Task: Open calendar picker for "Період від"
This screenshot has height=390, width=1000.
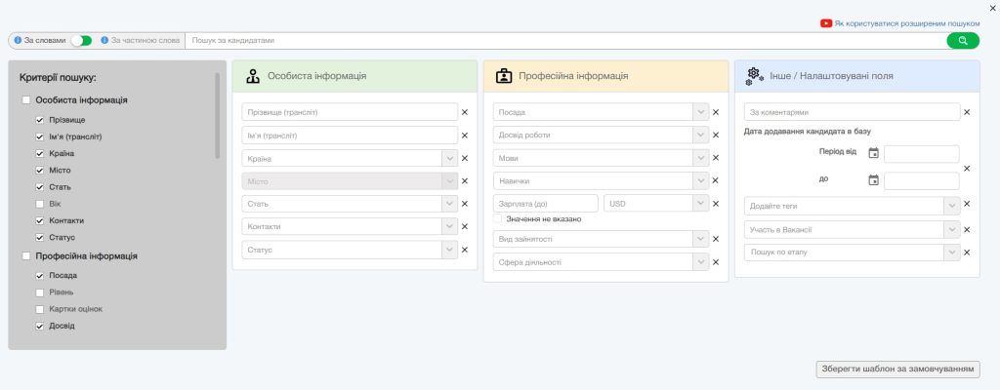Action: [874, 153]
